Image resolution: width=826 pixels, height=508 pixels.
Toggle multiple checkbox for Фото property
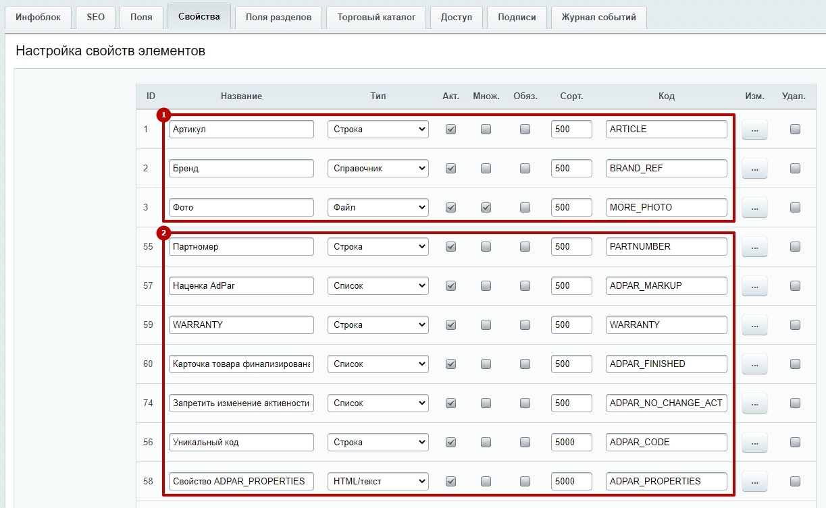486,208
